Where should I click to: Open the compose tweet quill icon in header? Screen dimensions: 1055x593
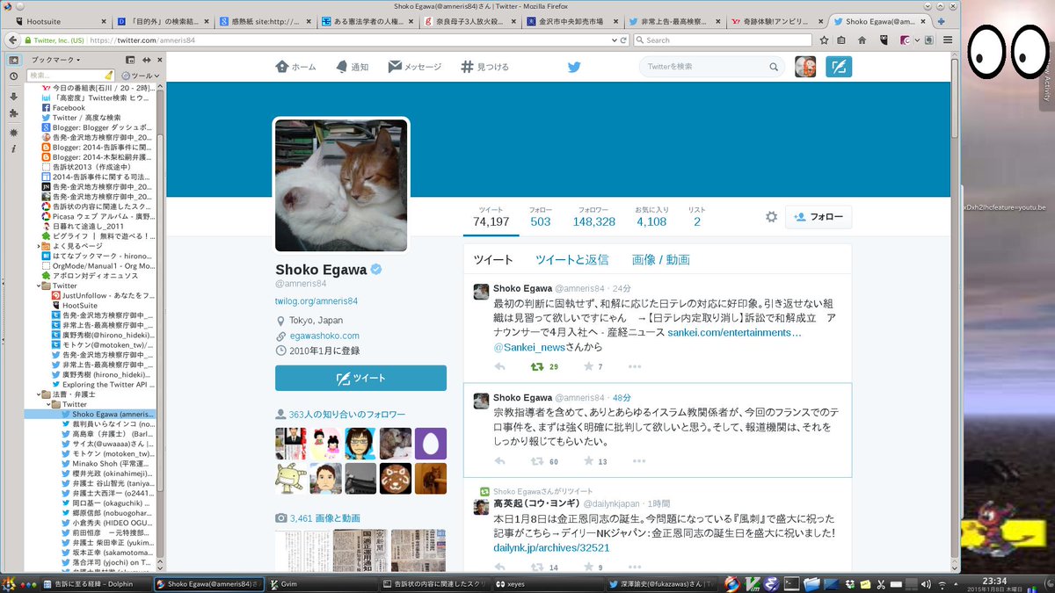(x=839, y=67)
